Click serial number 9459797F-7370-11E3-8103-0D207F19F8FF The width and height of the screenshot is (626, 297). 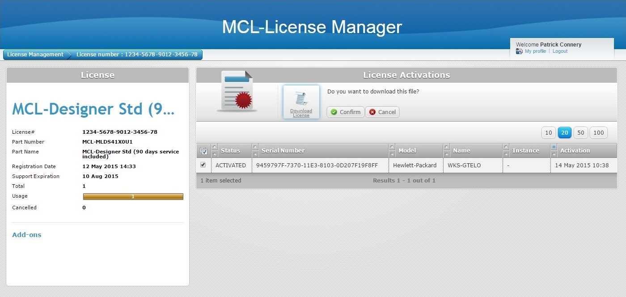pyautogui.click(x=317, y=165)
